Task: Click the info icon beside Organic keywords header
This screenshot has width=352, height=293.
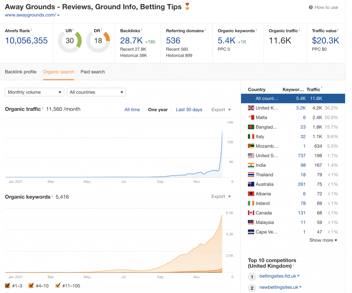Action: (x=256, y=30)
